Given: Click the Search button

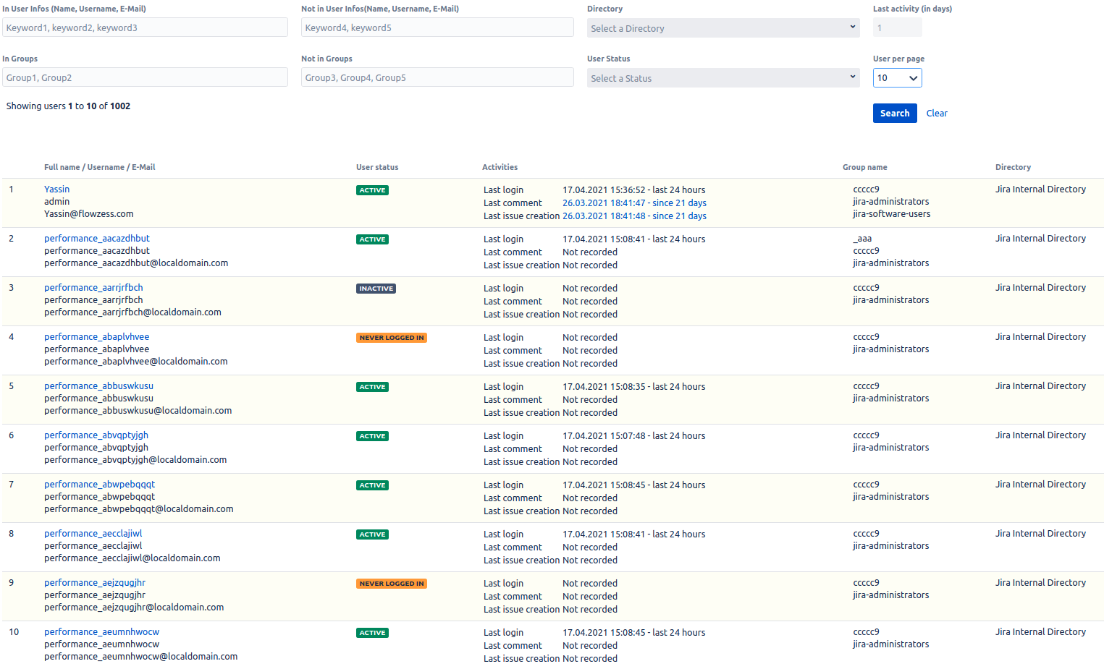Looking at the screenshot, I should (x=894, y=114).
